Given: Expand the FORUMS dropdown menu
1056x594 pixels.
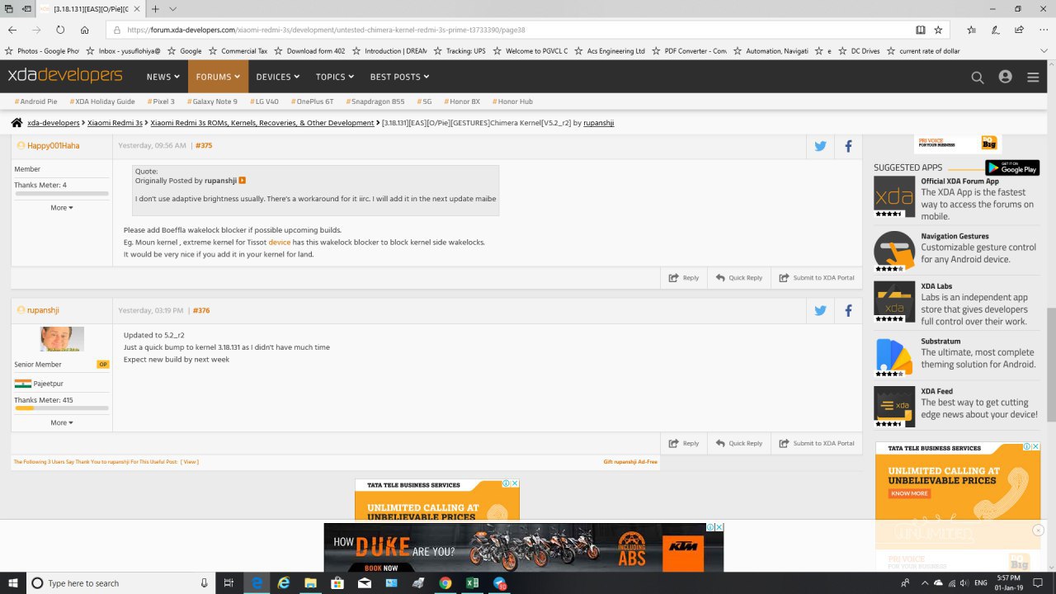Looking at the screenshot, I should click(218, 77).
